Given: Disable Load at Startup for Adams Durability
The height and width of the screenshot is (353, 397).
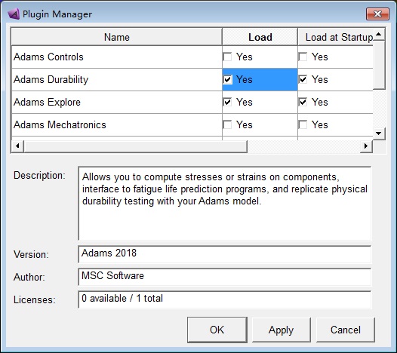Looking at the screenshot, I should click(x=303, y=80).
